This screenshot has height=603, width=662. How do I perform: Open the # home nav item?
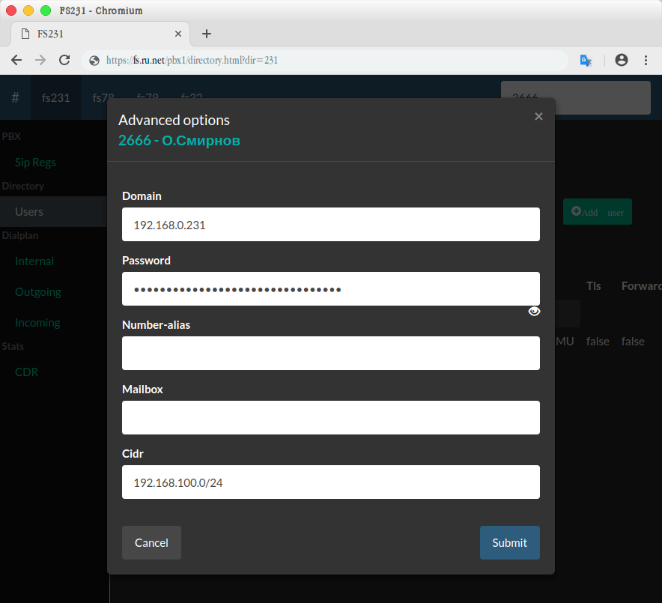(x=15, y=97)
